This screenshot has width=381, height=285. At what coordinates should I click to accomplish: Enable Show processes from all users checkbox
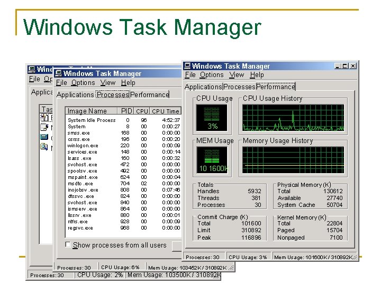68,244
